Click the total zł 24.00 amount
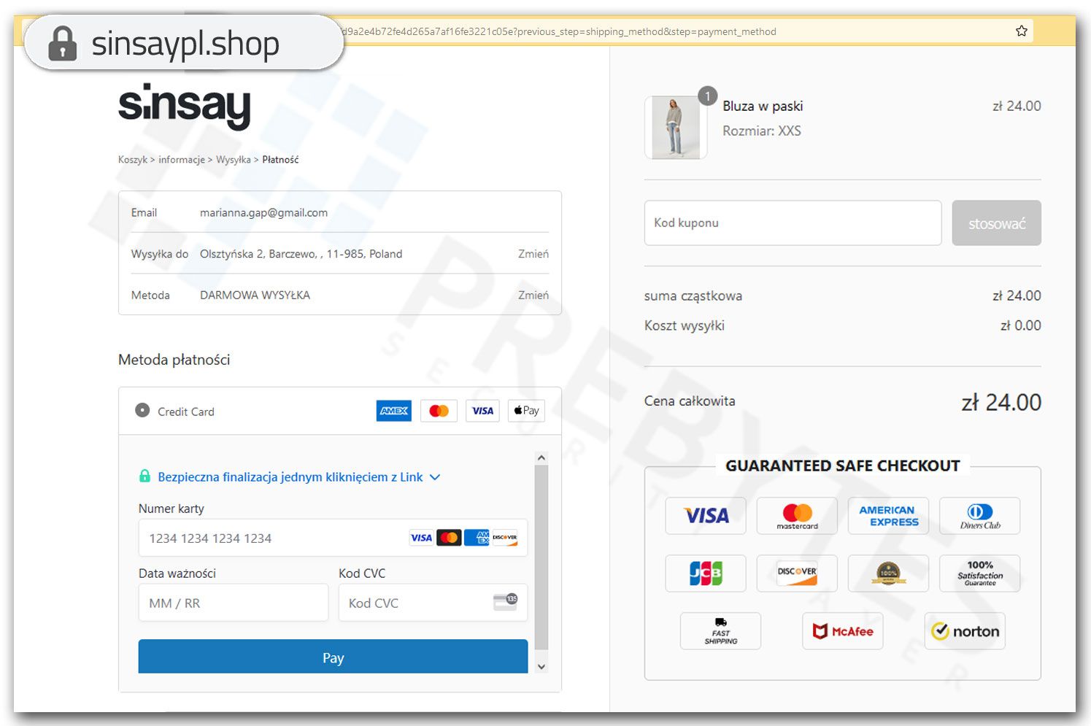This screenshot has height=726, width=1091. (x=1001, y=402)
